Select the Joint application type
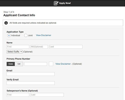 point(26,35)
